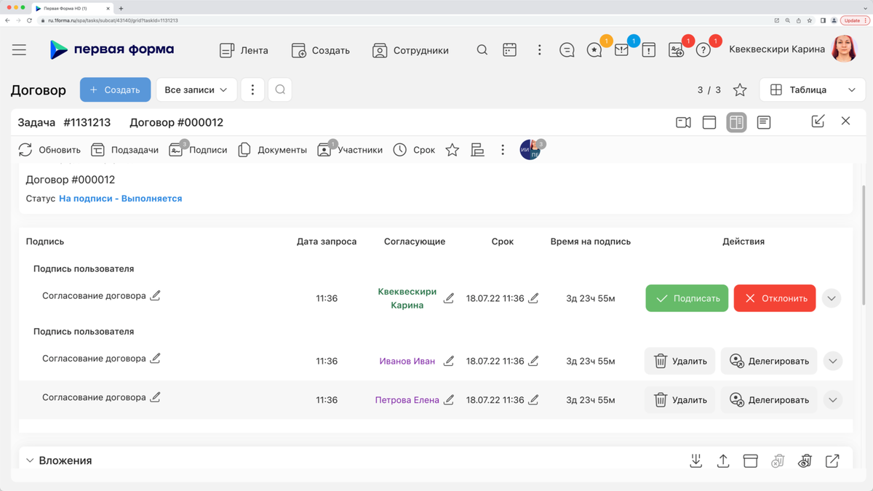Open Сотрудники section

[410, 50]
